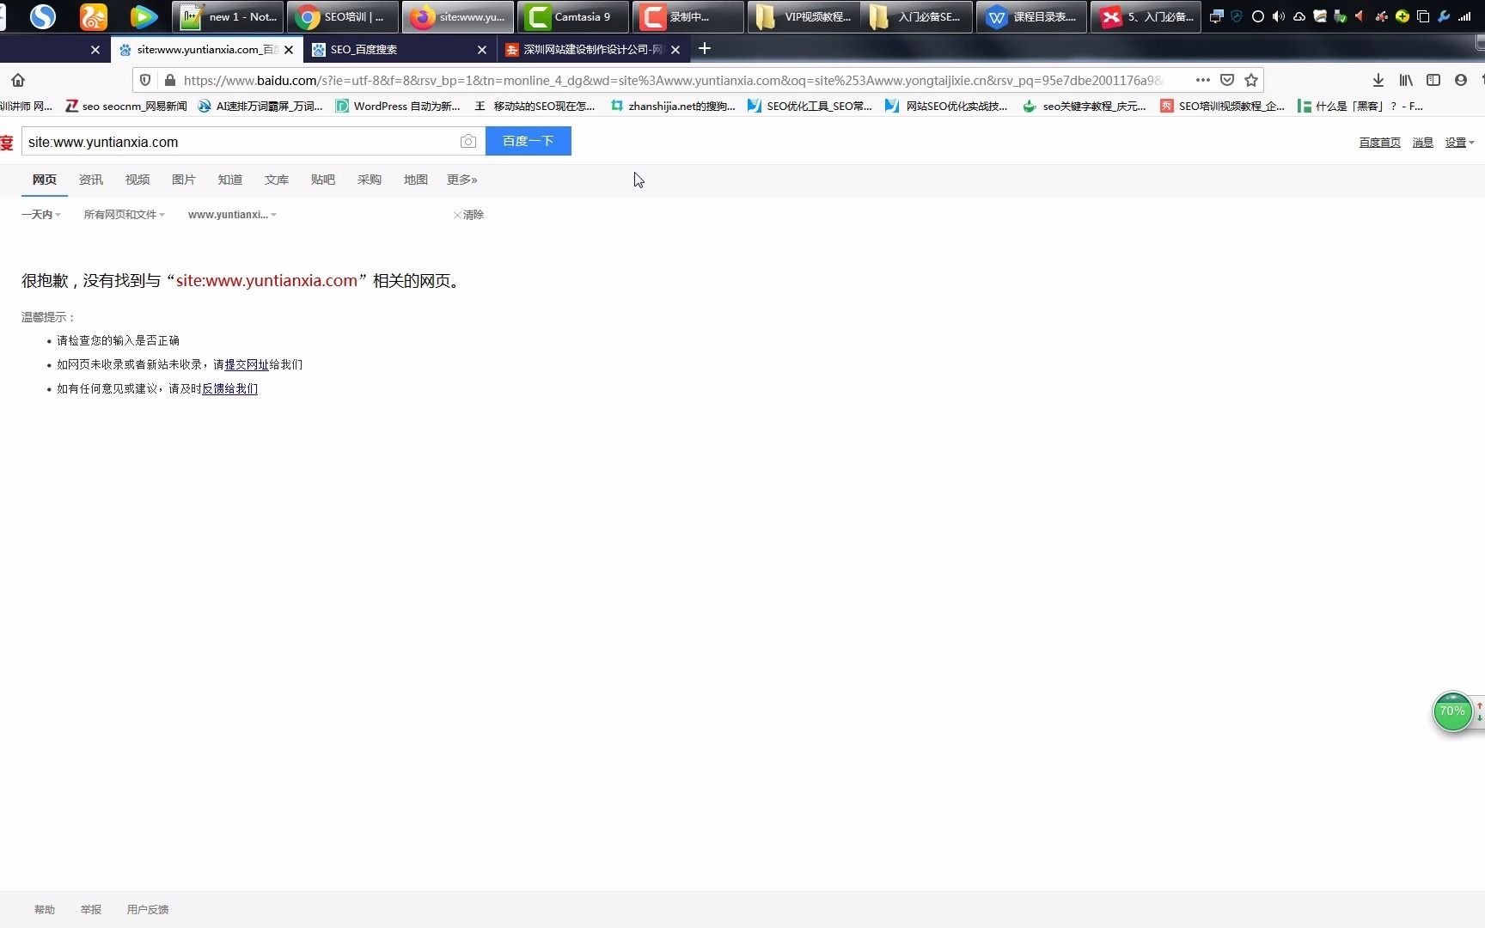Select the 网页 search tab
This screenshot has width=1485, height=928.
coord(45,180)
